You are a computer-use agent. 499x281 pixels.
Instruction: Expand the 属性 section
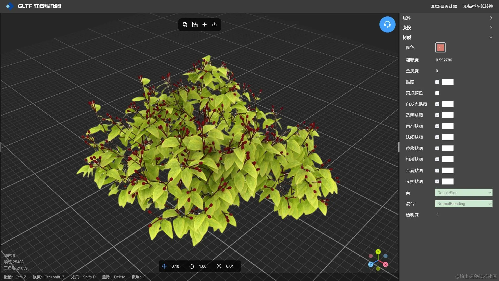coord(447,18)
